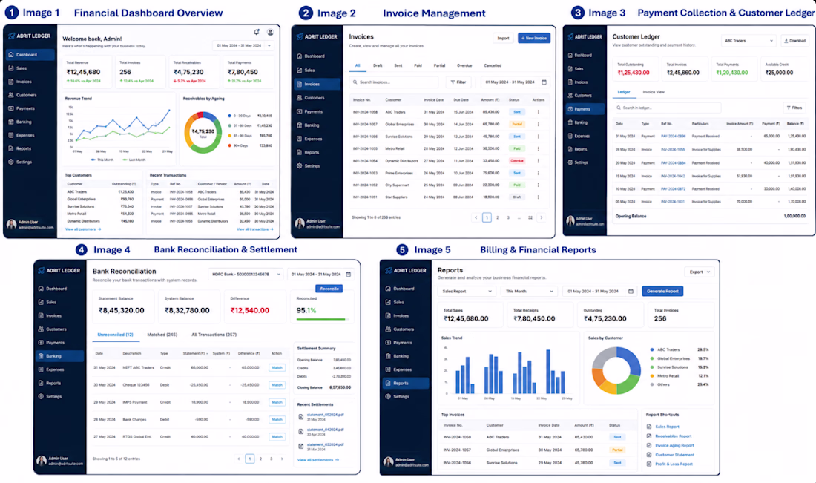
Task: Click the notification bell in Image 1 dashboard
Action: pyautogui.click(x=257, y=32)
